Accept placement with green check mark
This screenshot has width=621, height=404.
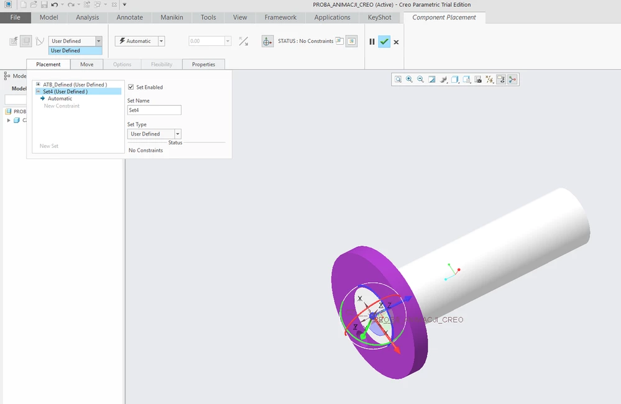click(384, 42)
